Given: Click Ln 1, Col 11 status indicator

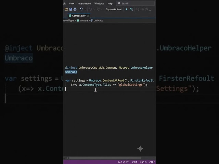Looking at the screenshot, I should [x=124, y=162].
